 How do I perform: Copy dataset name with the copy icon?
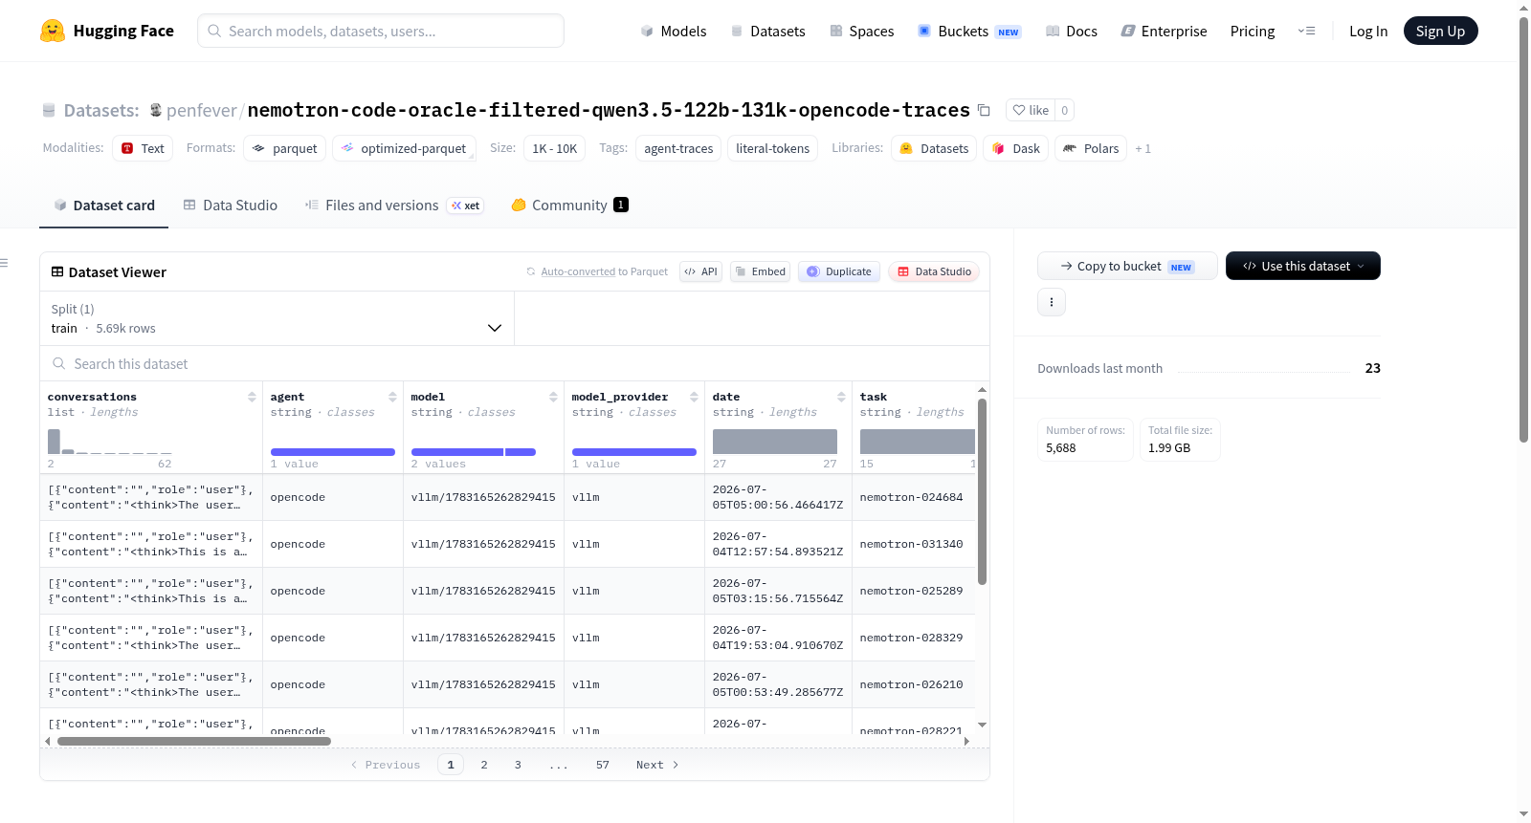[984, 110]
